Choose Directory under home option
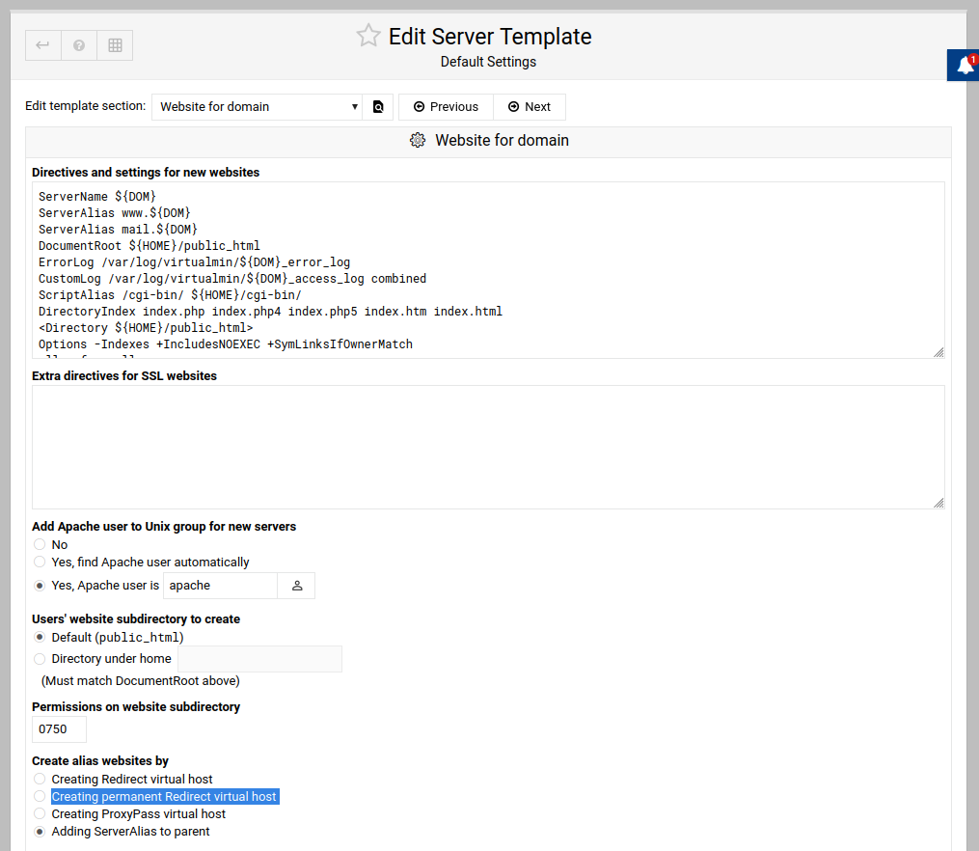 (x=40, y=659)
